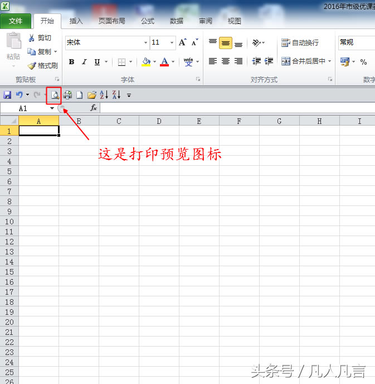Toggle middle vertical alignment button
Image resolution: width=375 pixels, height=384 pixels.
[x=225, y=43]
